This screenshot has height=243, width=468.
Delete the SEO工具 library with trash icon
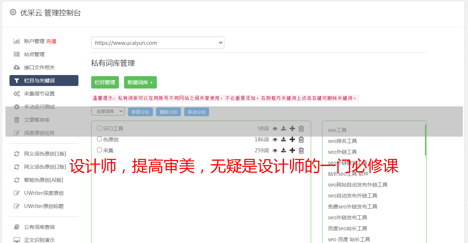301,129
